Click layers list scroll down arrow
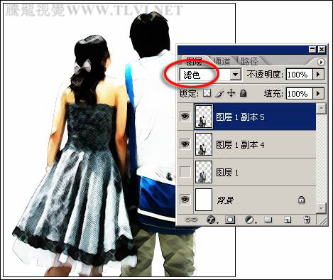Screen dimensions: 333x280 [321, 208]
